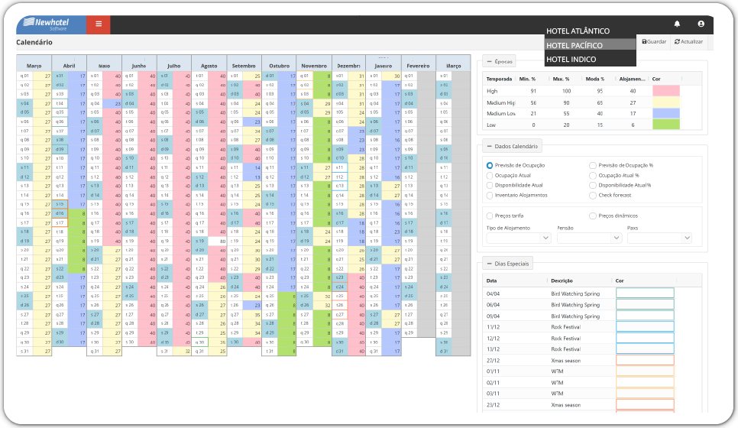The height and width of the screenshot is (428, 738).
Task: Refresh the calendar with Actualizar
Action: 688,42
